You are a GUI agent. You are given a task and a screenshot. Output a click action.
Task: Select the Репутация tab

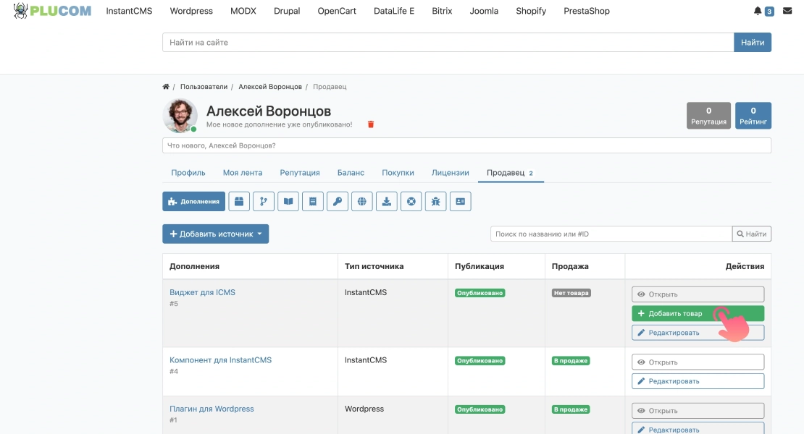[x=300, y=173]
